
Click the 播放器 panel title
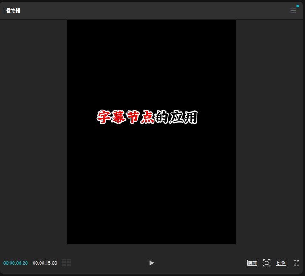point(13,11)
